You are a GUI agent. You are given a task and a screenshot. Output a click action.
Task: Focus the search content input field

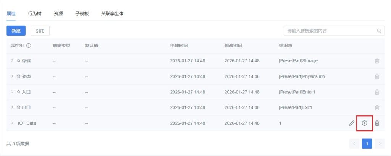(330, 31)
